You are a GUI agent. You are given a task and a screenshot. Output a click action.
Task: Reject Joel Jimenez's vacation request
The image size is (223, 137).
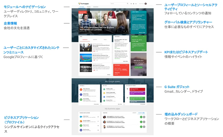[144, 127]
